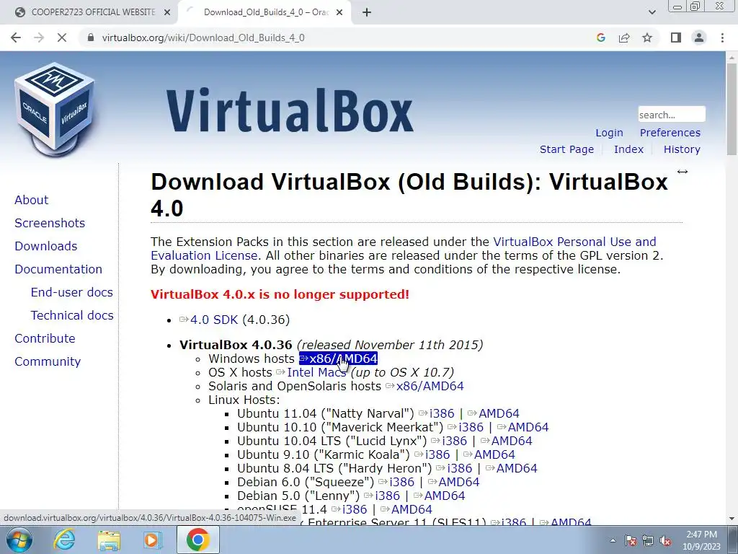Open the Preferences link
Screen dimensions: 738x554
[670, 133]
